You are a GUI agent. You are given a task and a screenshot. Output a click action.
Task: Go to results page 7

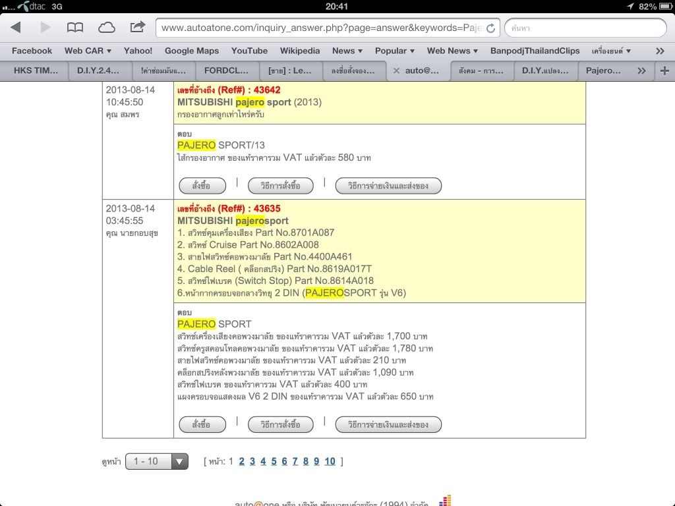pos(295,461)
